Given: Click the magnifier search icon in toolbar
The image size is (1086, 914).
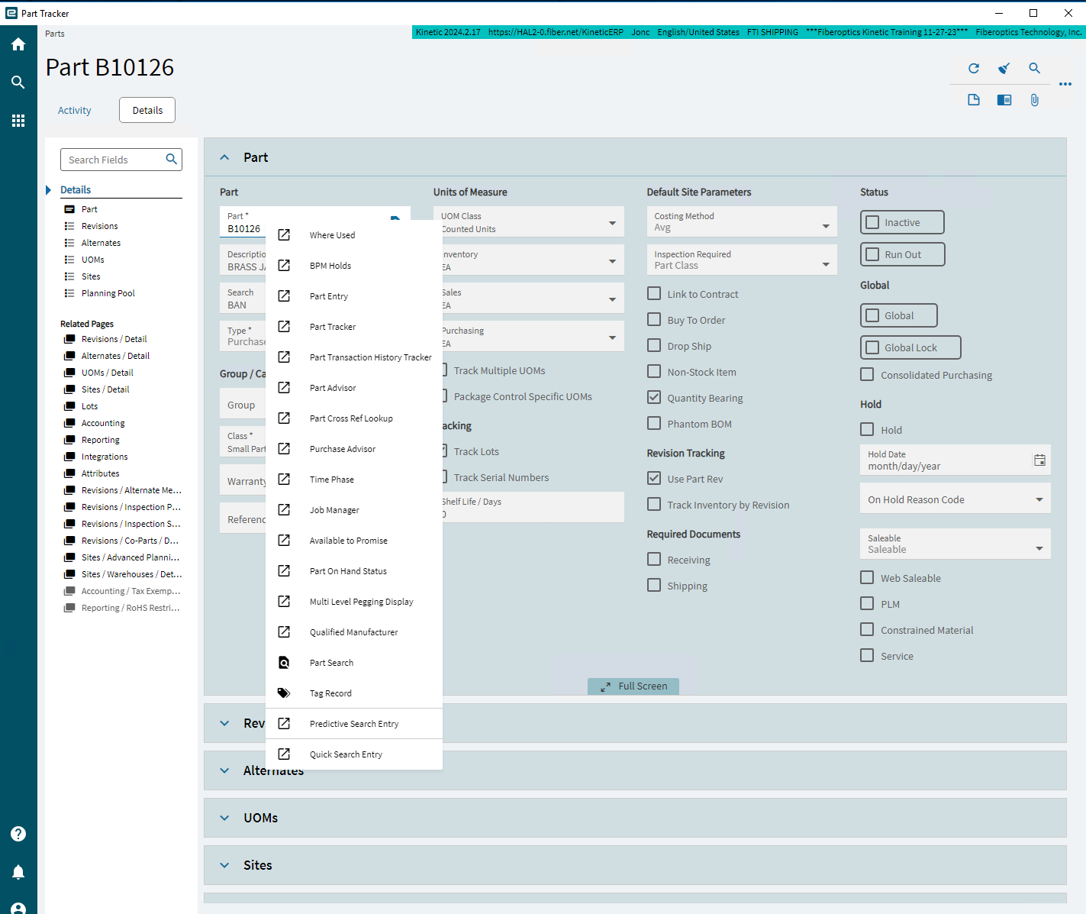Looking at the screenshot, I should [1034, 68].
